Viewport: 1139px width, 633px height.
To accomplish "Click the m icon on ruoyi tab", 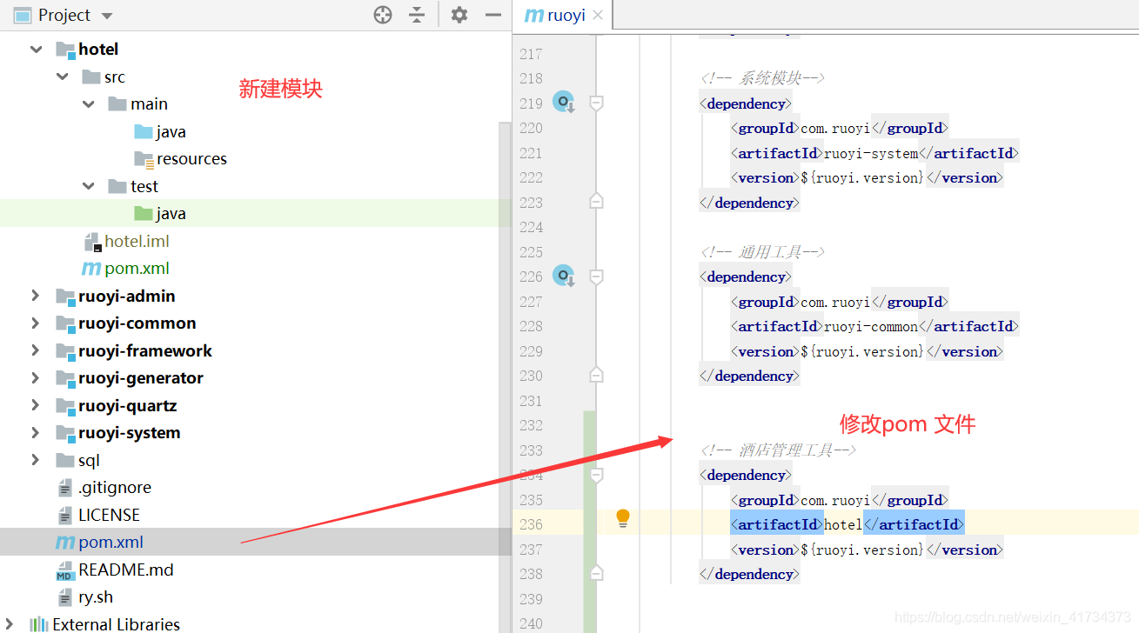I will click(534, 16).
